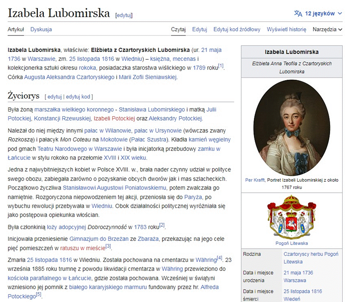The height and width of the screenshot is (302, 354).
Task: Click the XVIII century link
Action: pyautogui.click(x=110, y=158)
